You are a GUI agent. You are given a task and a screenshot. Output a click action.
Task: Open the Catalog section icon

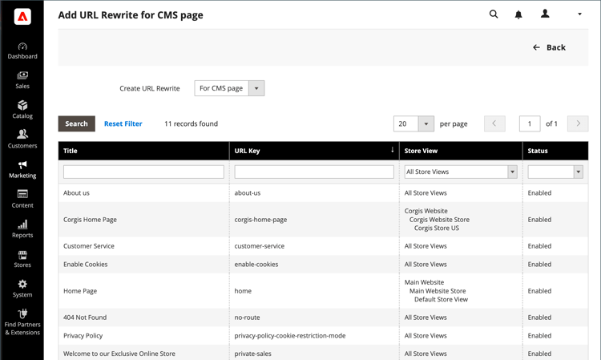22,105
